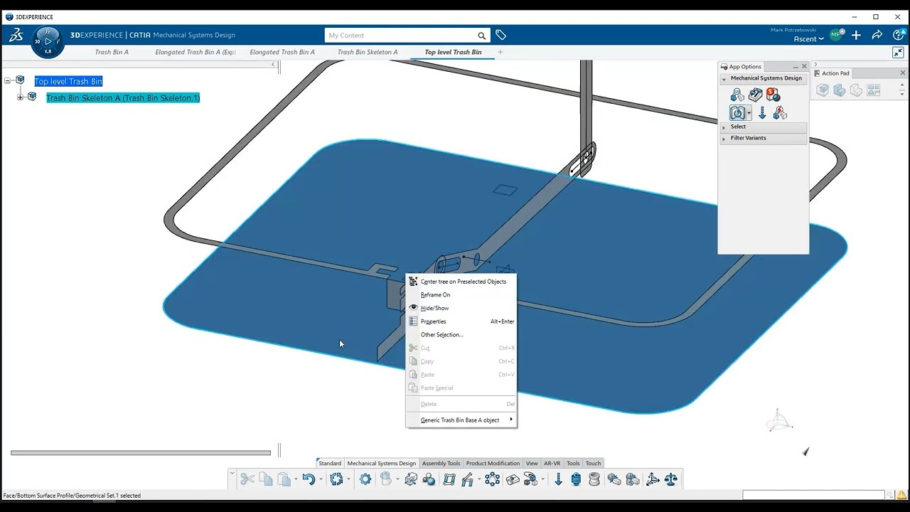Open the dropdown beside refresh mode in App Options
This screenshot has height=512, width=910.
click(749, 113)
